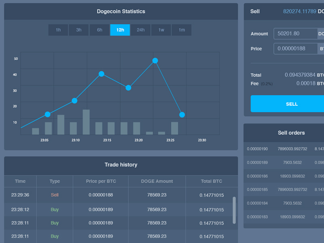
Task: Select the 1h time range tab
Action: (58, 30)
